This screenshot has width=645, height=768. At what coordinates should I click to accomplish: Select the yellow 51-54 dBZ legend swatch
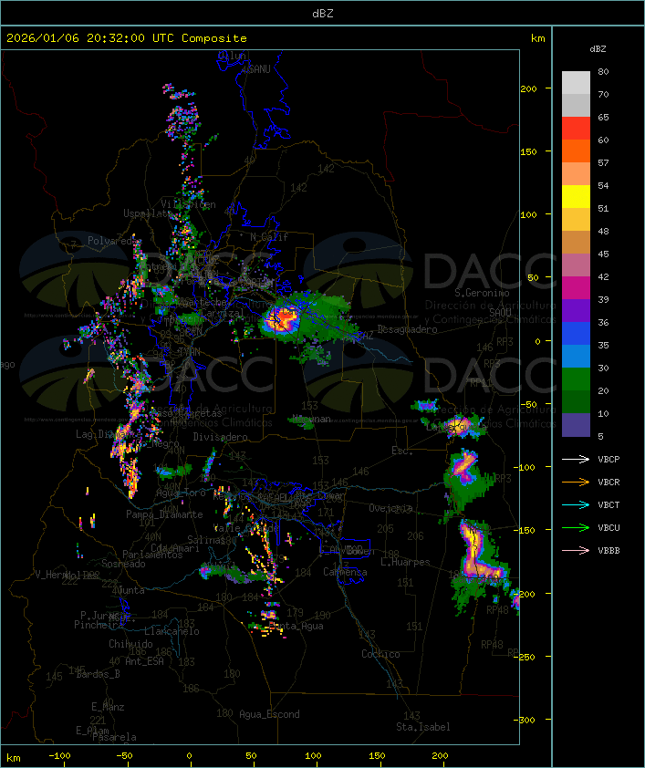[576, 197]
